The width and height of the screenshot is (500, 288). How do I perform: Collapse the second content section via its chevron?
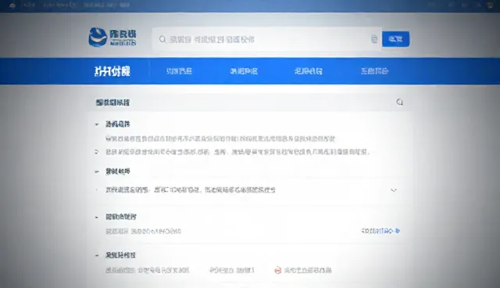point(97,171)
